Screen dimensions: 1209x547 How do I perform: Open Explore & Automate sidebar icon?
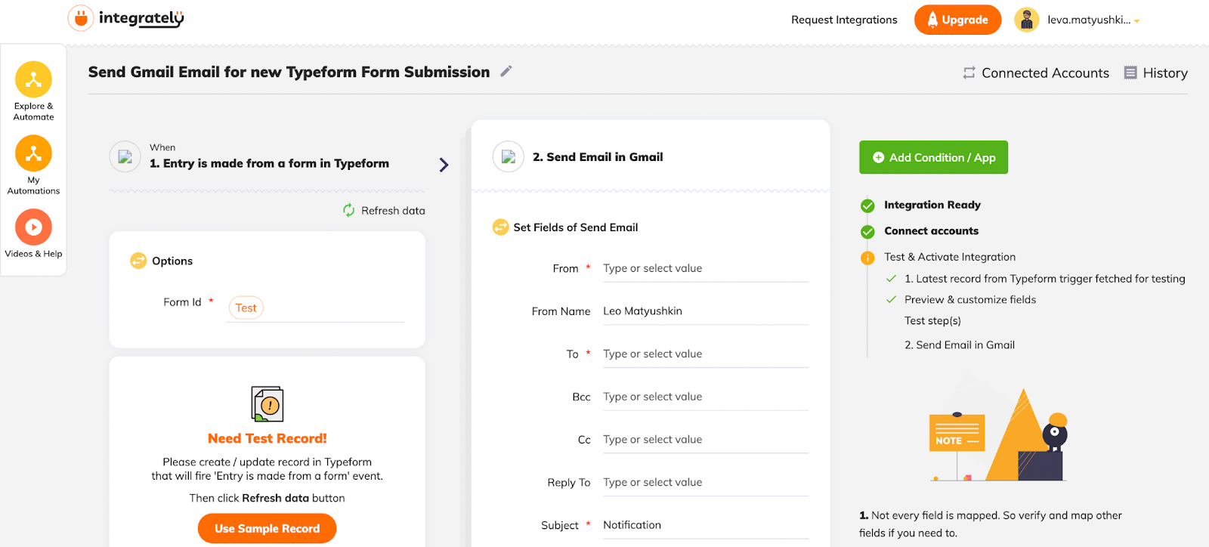(33, 79)
